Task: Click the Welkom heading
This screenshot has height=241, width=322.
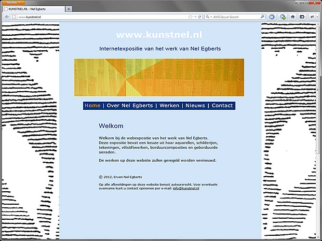Action: coord(111,126)
